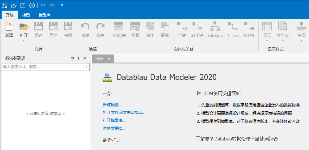Click the 打开文件或数据库模型... link
309x150 pixels.
124,113
